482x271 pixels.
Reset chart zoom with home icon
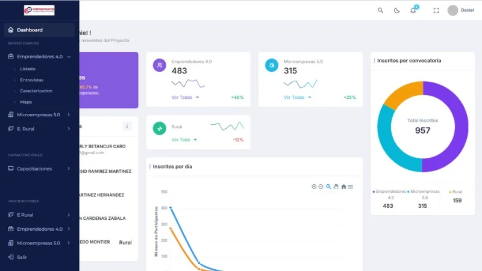(x=343, y=187)
